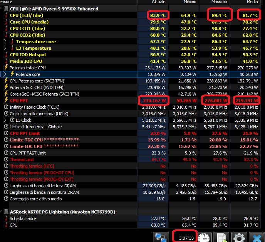Viewport: 265px width, 242px height.
Task: Click the Media column header
Action: pyautogui.click(x=252, y=2)
